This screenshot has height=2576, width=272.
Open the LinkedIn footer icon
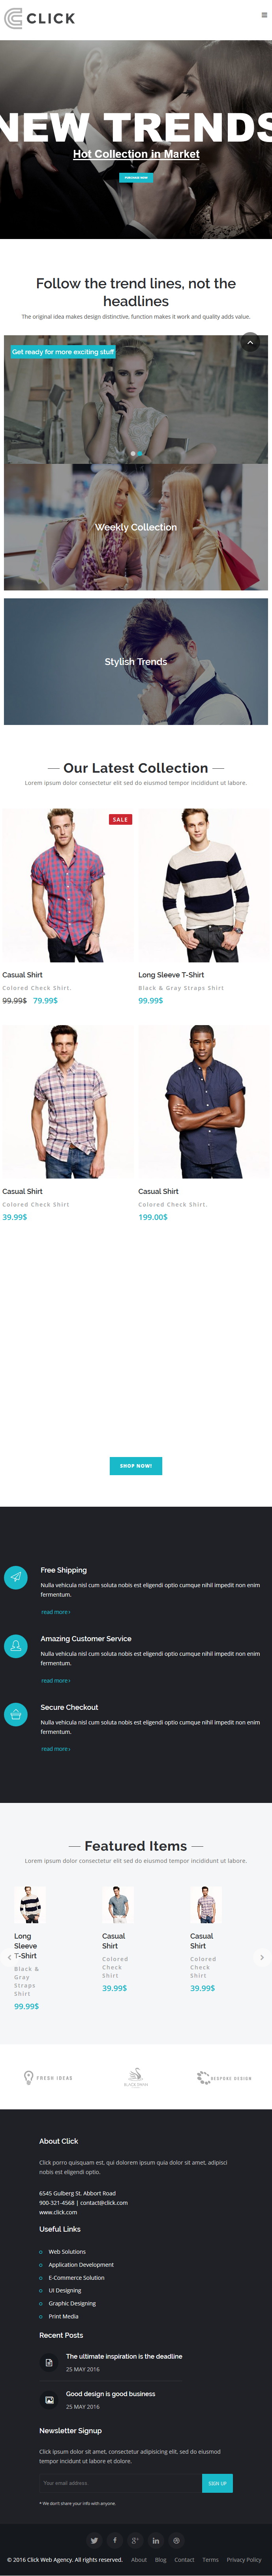coord(156,2540)
